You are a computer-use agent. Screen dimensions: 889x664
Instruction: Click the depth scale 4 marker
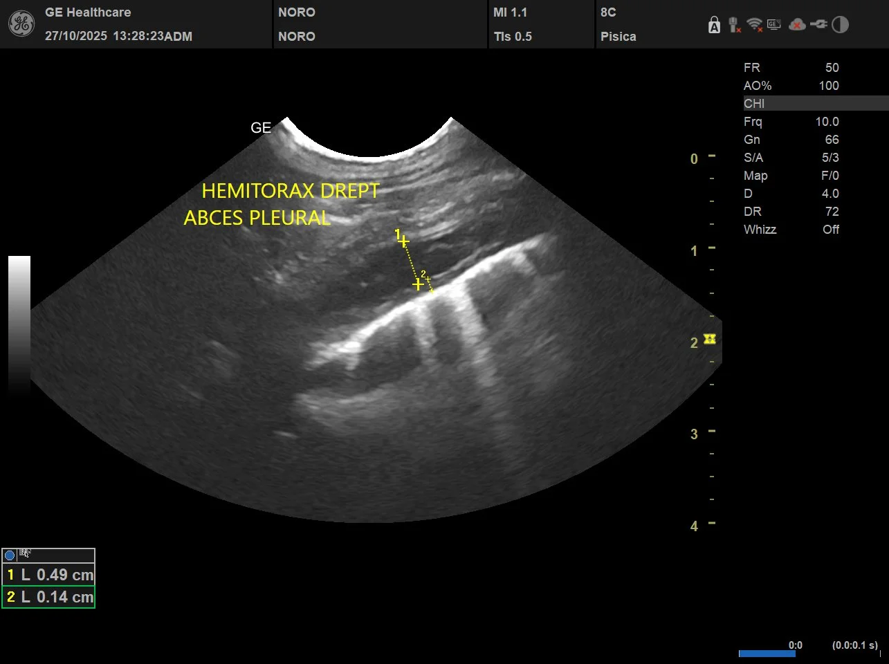(x=694, y=526)
